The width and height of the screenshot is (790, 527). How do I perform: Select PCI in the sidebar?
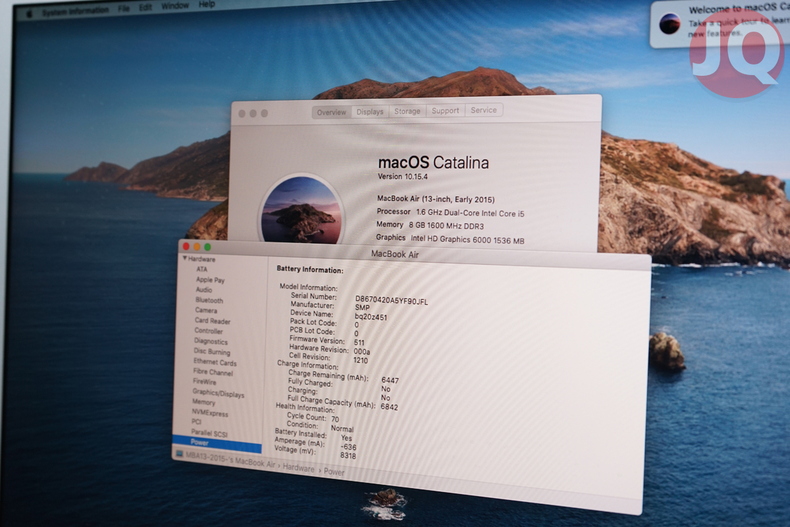coord(196,422)
